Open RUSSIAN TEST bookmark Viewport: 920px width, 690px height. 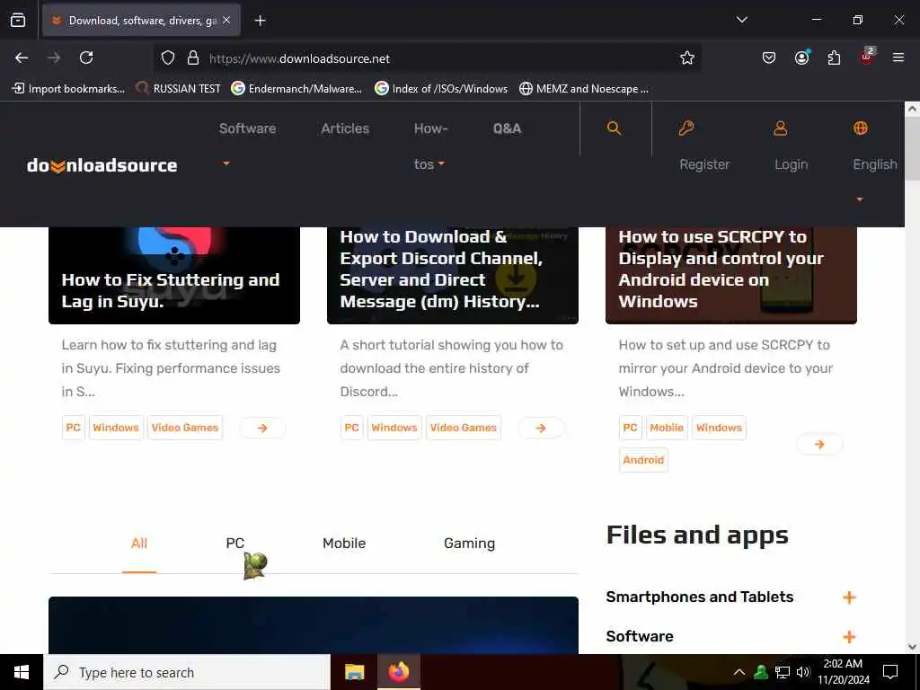pyautogui.click(x=178, y=89)
